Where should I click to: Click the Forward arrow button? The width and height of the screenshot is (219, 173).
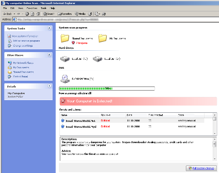(x=19, y=14)
